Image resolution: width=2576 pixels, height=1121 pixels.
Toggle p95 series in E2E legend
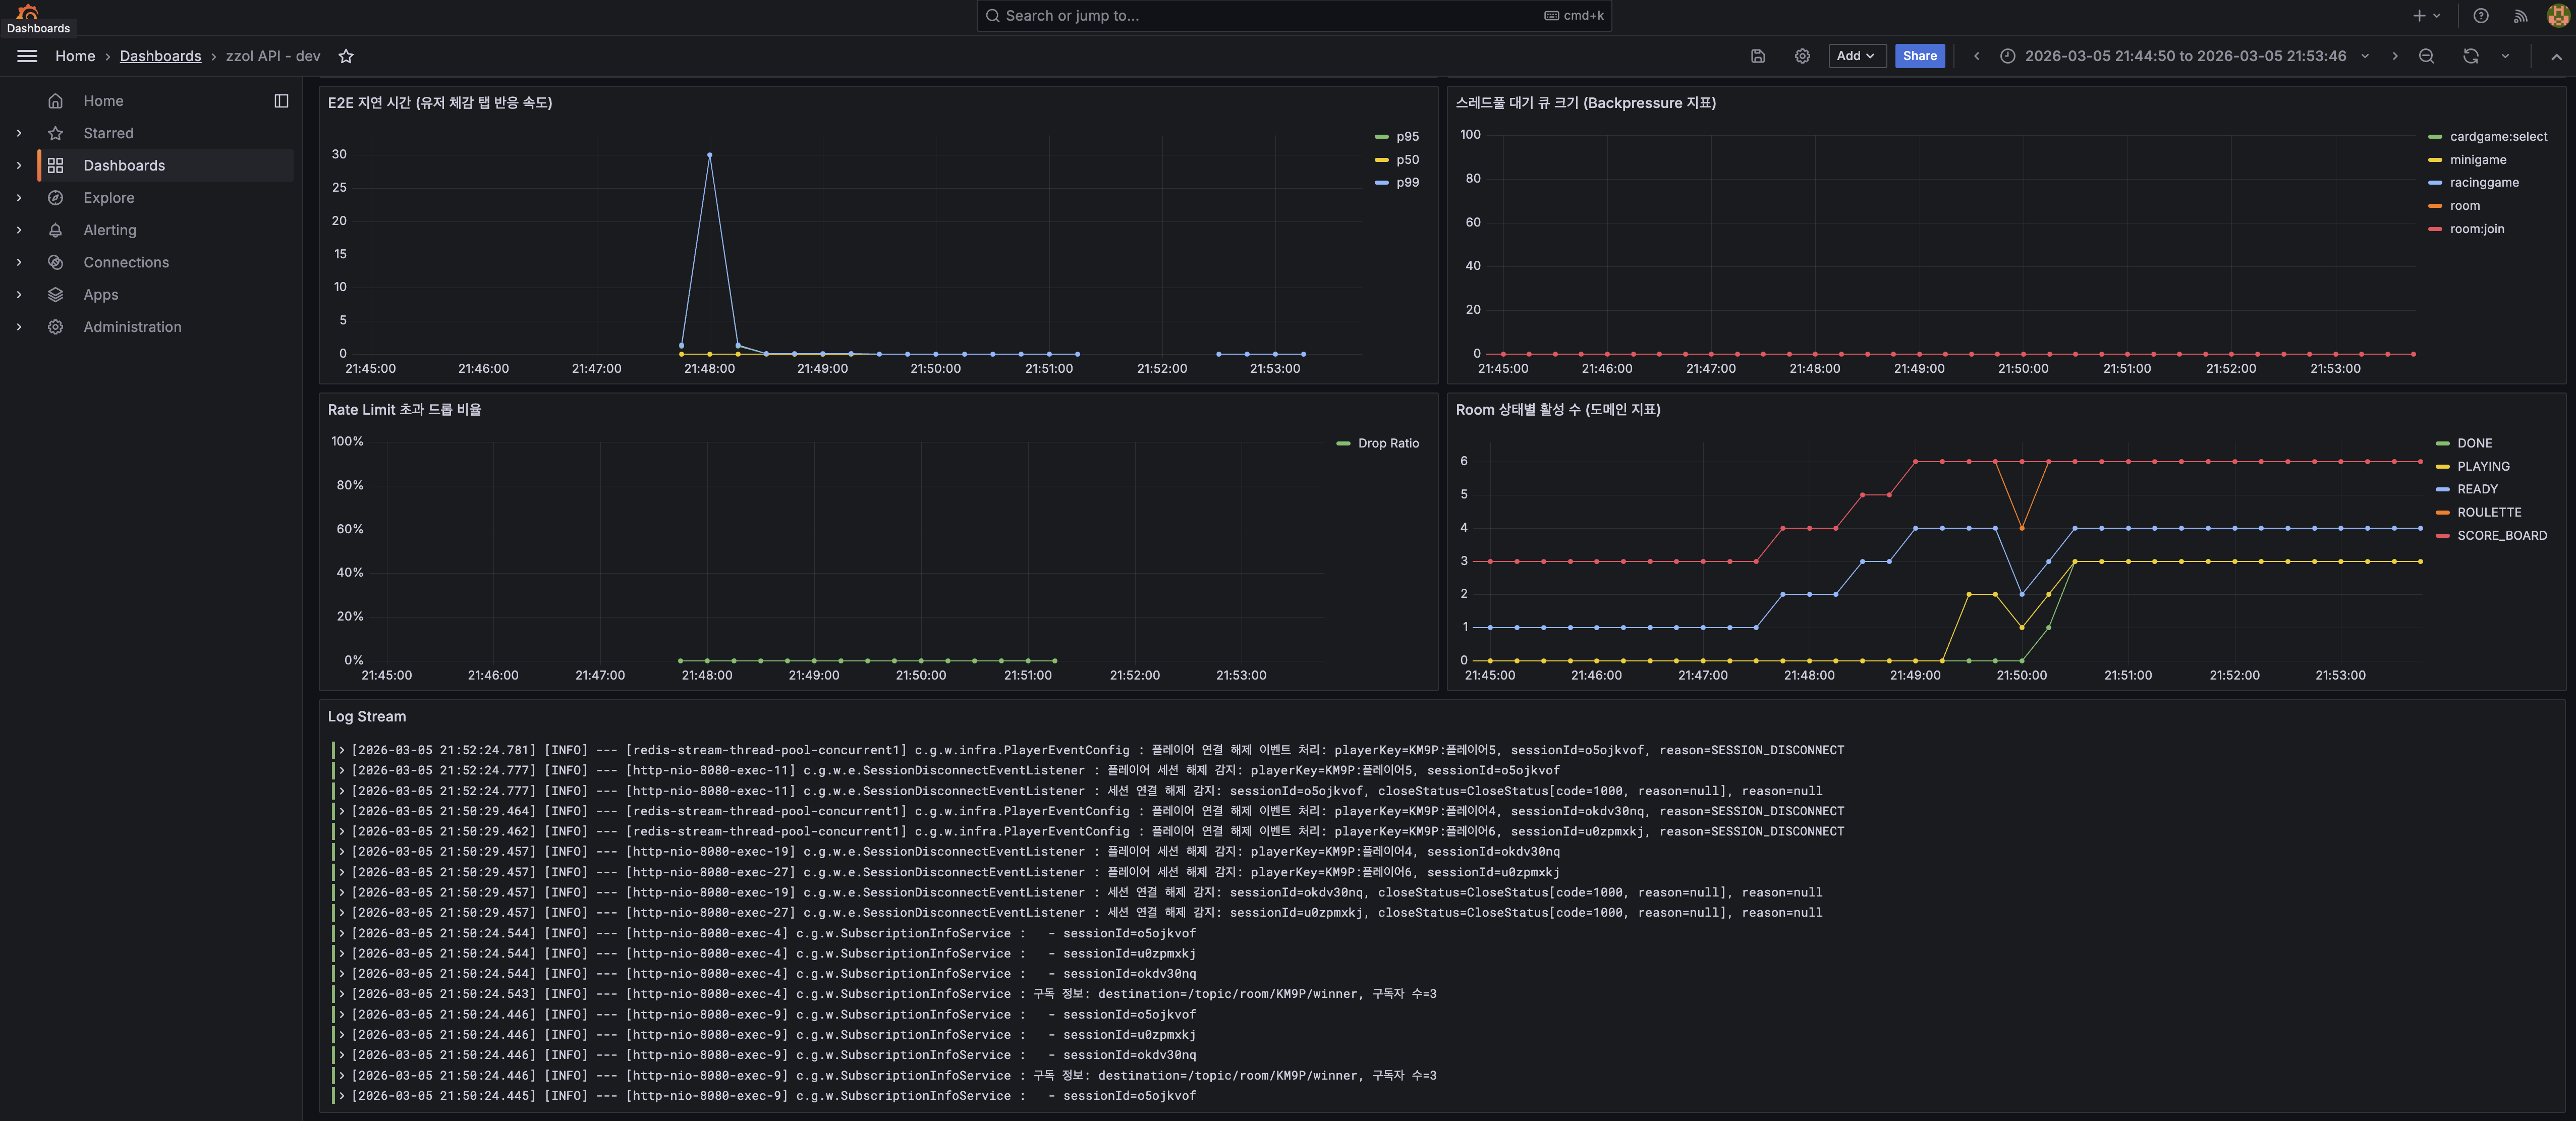pos(1407,137)
